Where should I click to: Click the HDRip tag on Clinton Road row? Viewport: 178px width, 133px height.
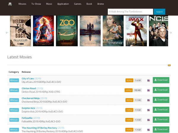pyautogui.click(x=128, y=90)
